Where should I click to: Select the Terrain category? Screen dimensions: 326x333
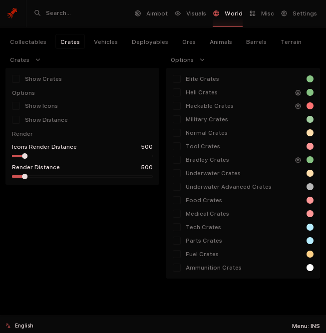coord(291,42)
